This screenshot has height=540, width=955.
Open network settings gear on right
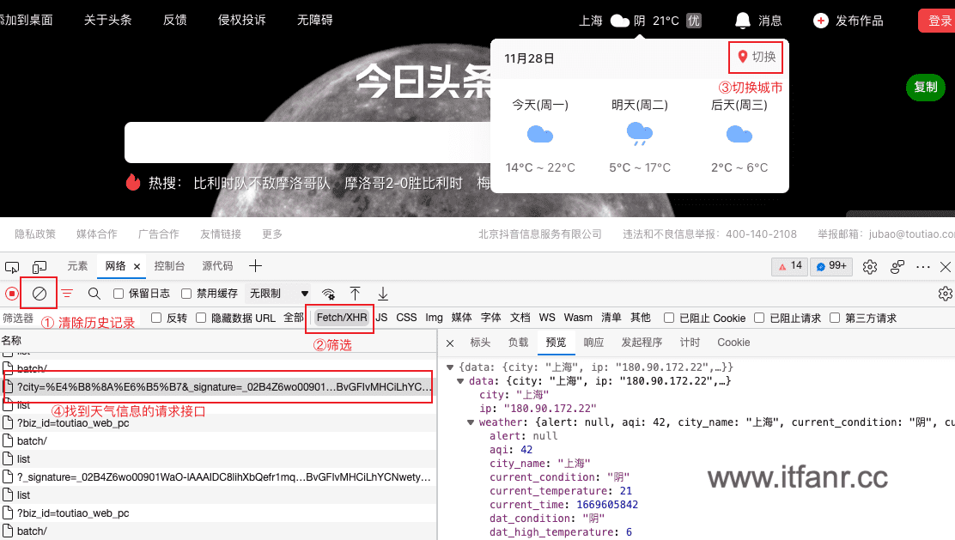pyautogui.click(x=945, y=294)
